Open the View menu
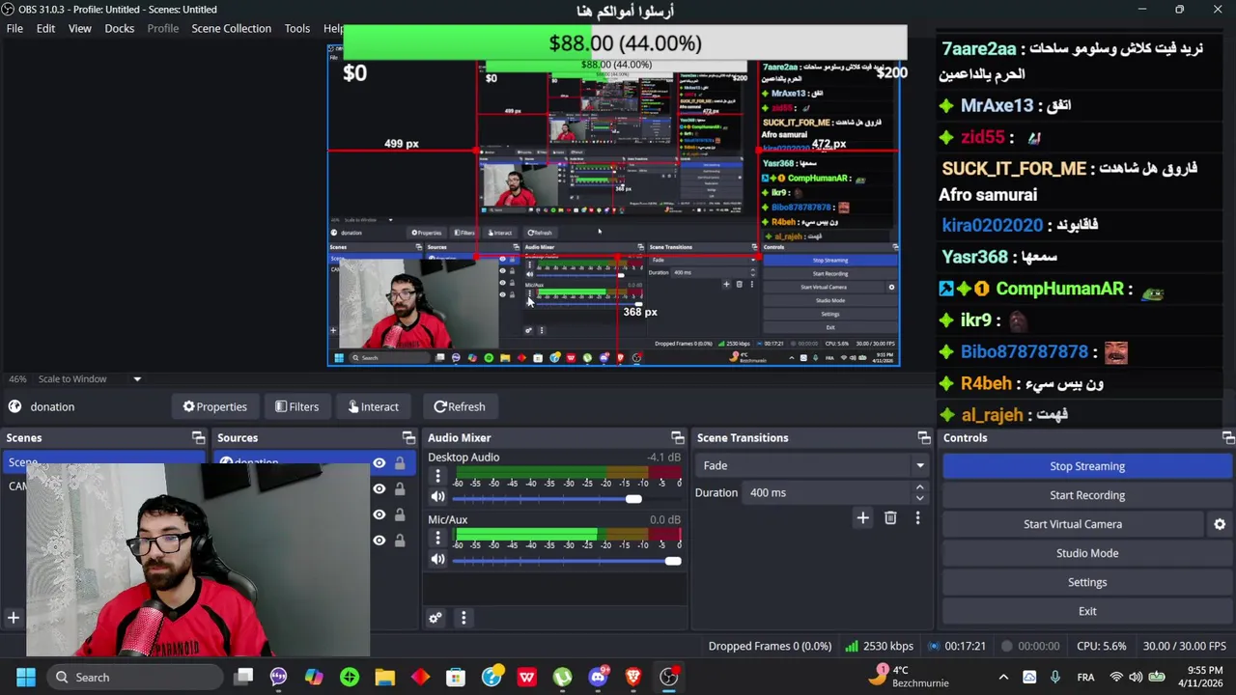 click(79, 28)
